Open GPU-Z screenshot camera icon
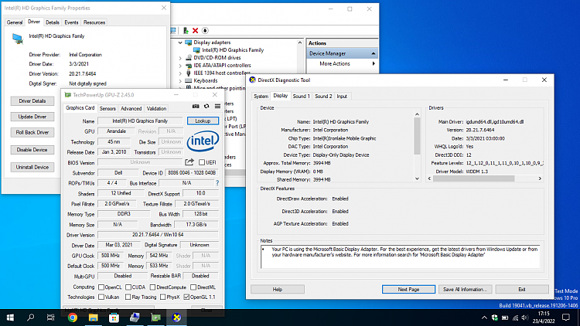This screenshot has height=326, width=580. (196, 107)
